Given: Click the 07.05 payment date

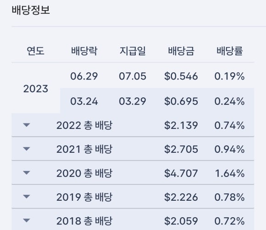Looking at the screenshot, I should [133, 76].
